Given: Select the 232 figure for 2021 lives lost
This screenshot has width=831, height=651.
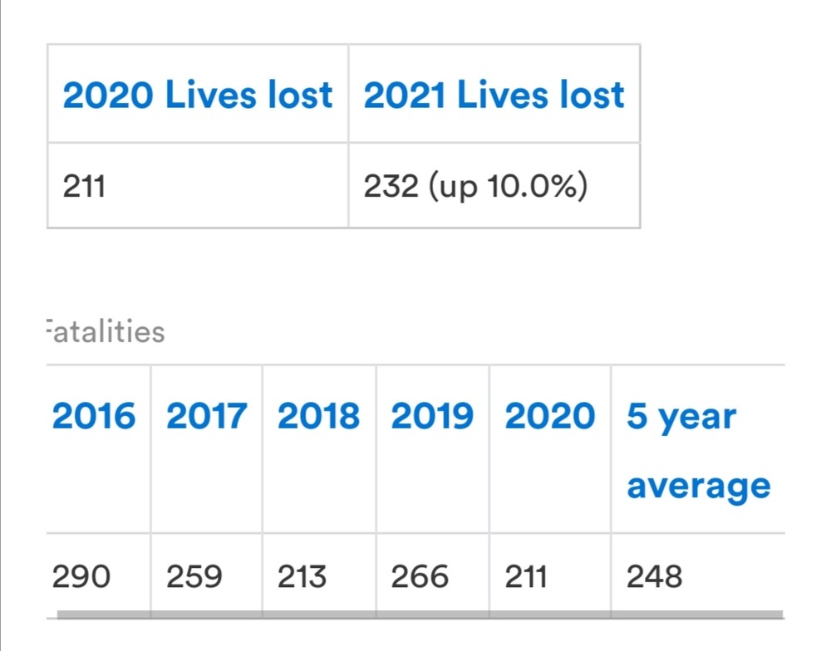Looking at the screenshot, I should (391, 187).
